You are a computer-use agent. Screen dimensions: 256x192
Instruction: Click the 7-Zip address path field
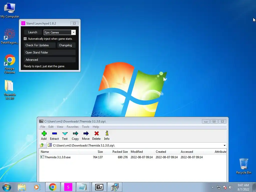pyautogui.click(x=137, y=145)
